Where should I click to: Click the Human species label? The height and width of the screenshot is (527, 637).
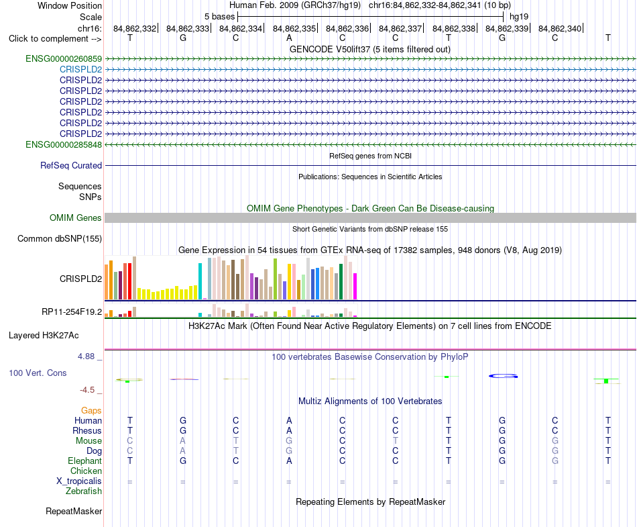point(88,421)
